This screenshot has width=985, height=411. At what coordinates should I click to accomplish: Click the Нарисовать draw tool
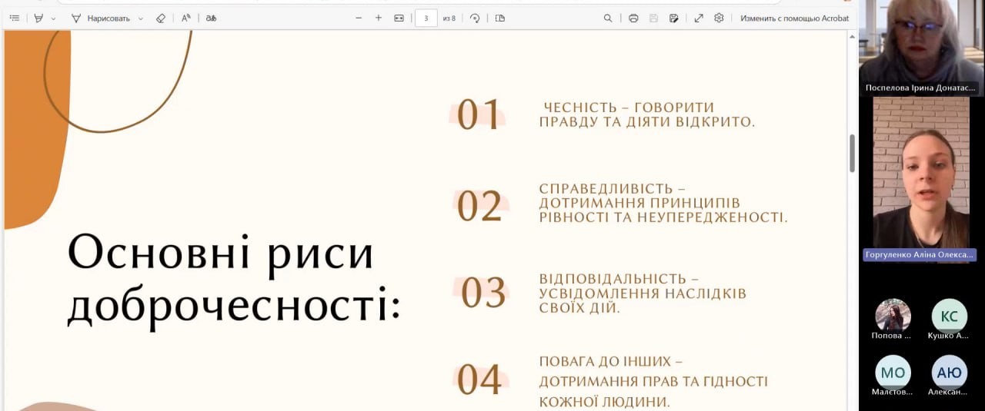point(100,18)
